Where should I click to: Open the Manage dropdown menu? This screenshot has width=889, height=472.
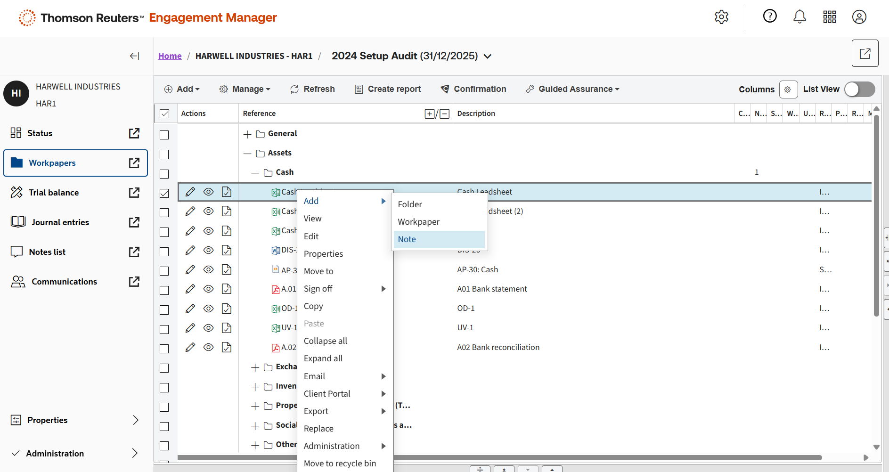245,90
